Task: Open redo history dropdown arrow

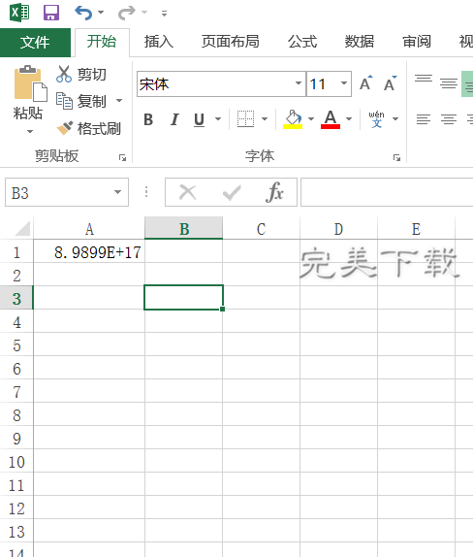Action: tap(144, 13)
